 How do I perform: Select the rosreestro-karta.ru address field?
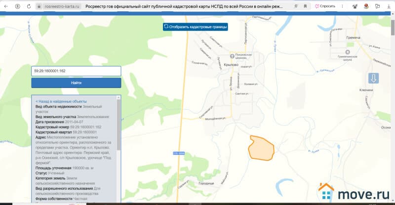[62, 6]
